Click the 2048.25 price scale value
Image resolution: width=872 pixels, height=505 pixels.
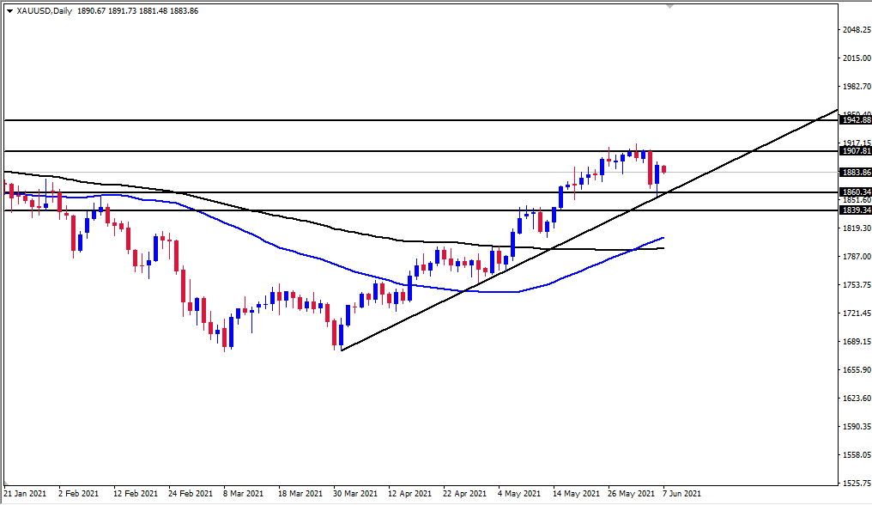857,30
